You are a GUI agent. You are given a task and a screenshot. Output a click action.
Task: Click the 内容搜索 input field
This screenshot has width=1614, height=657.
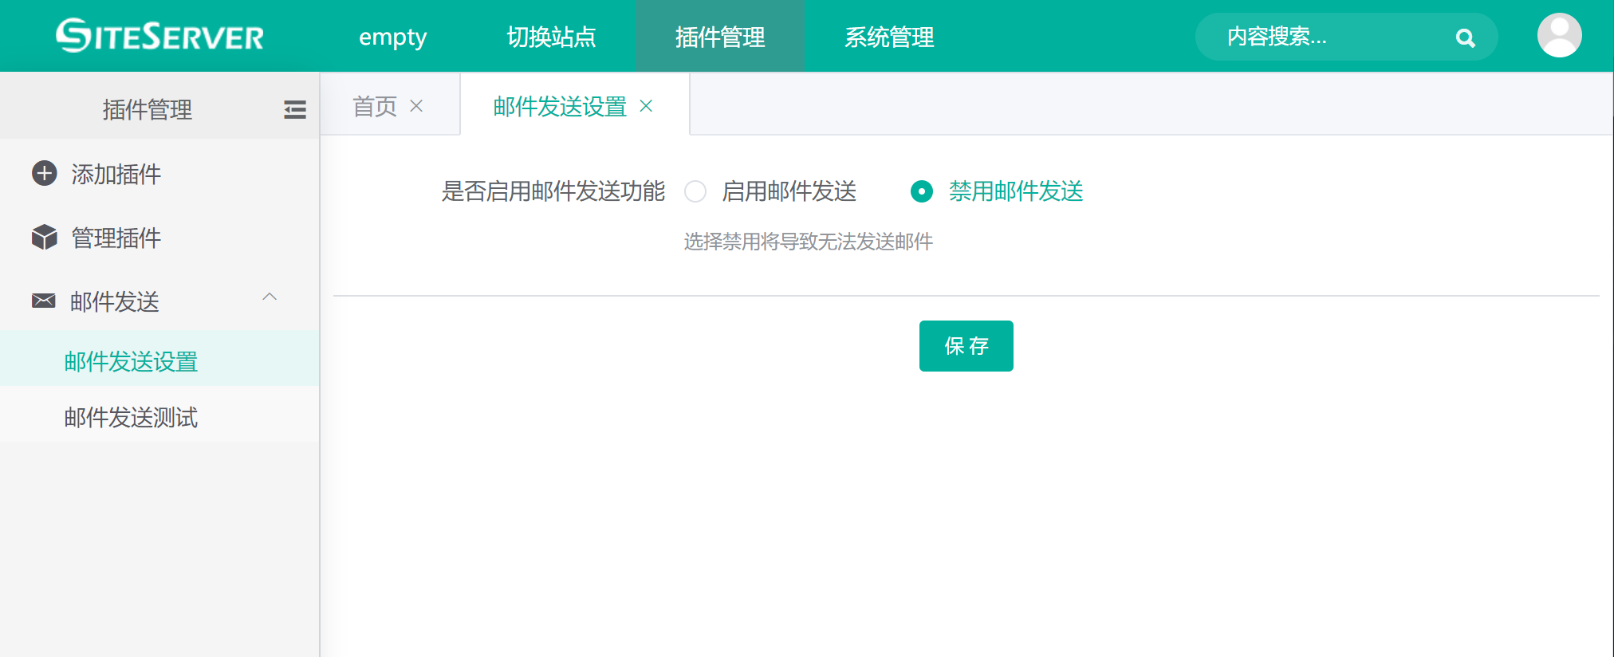tap(1324, 37)
